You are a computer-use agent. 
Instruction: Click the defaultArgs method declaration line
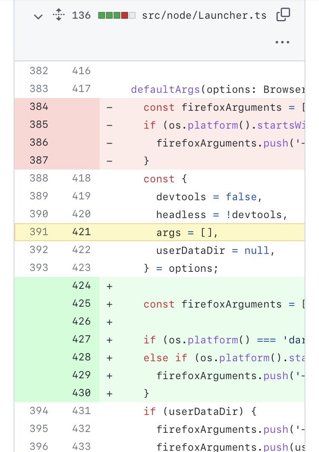[202, 89]
